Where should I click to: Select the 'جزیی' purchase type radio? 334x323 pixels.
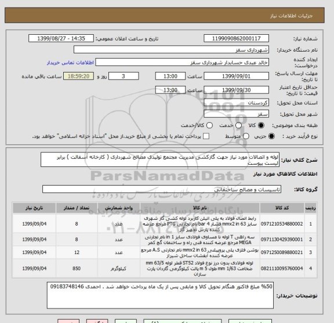click(271, 136)
